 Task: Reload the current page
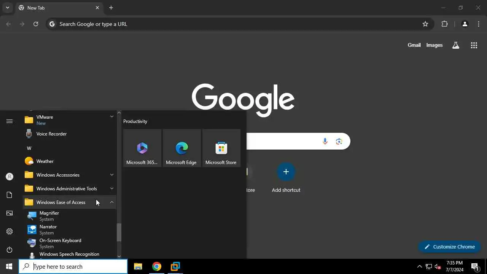36,24
